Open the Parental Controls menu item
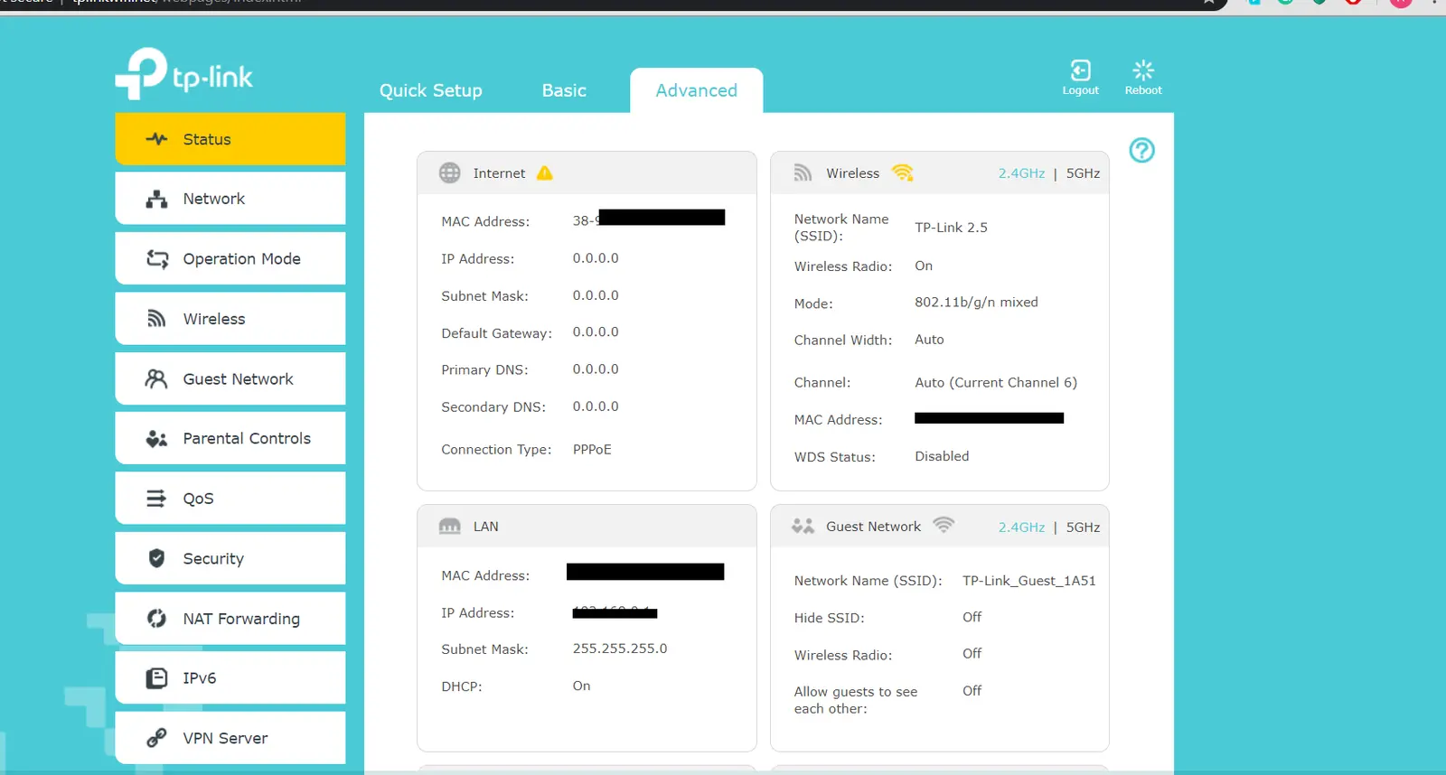 230,439
